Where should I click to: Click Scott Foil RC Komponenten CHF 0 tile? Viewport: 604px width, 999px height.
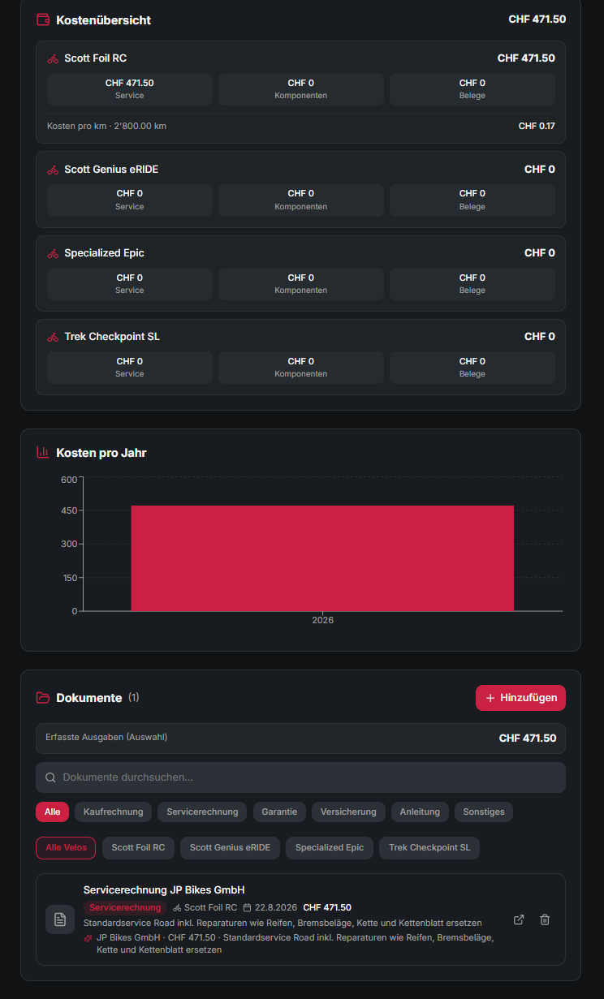[301, 88]
